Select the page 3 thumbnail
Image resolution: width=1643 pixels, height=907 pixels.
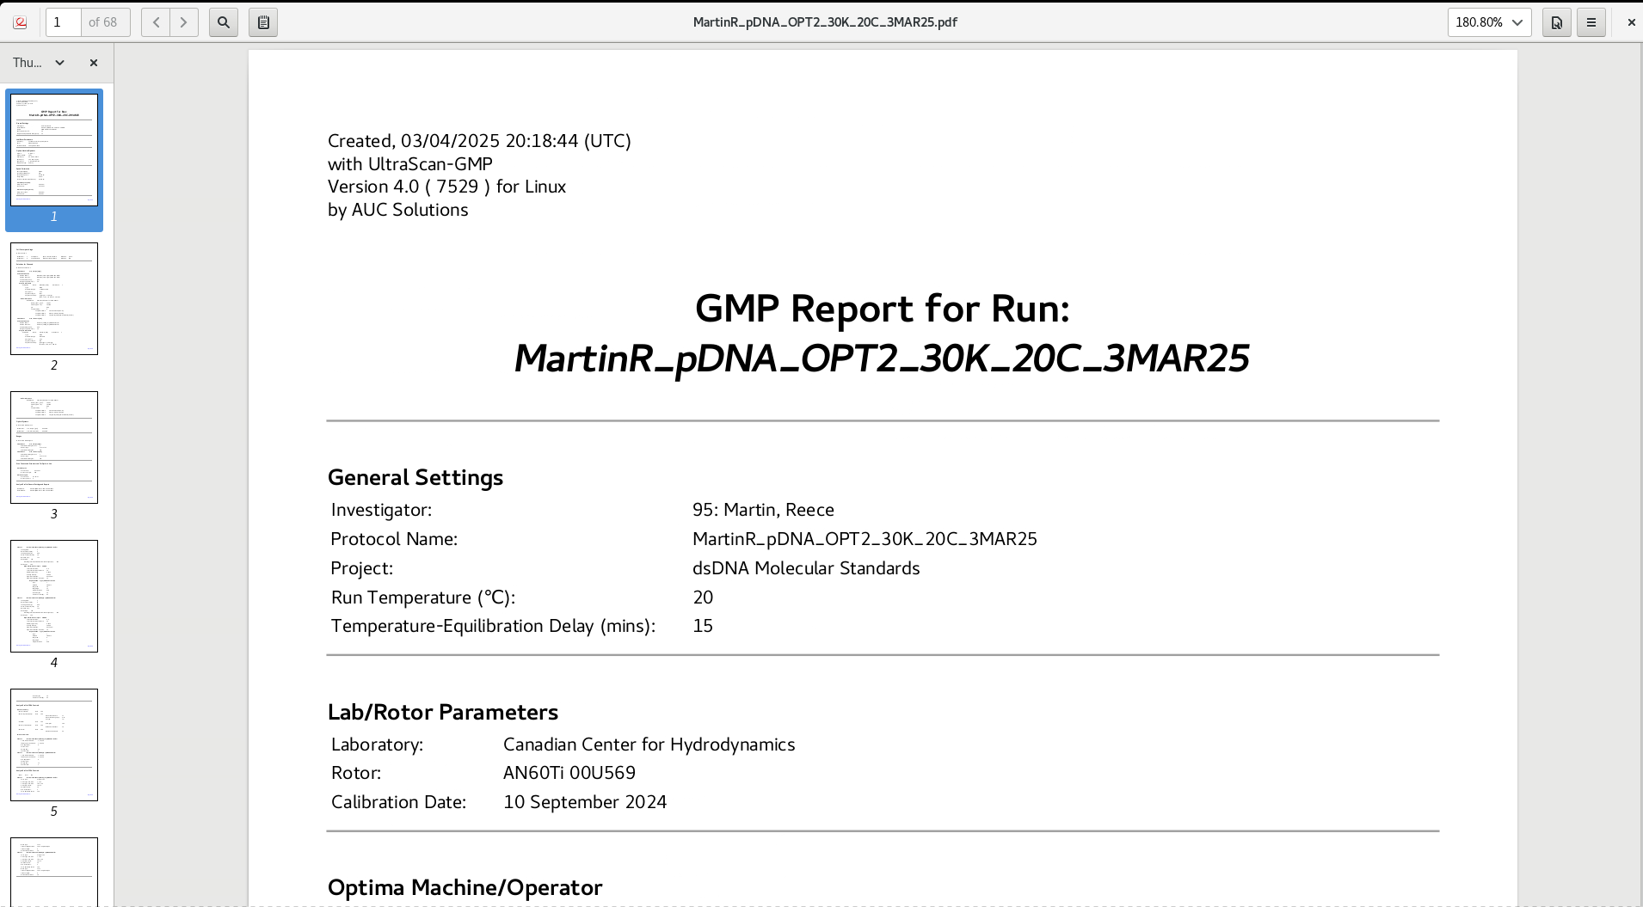click(53, 447)
